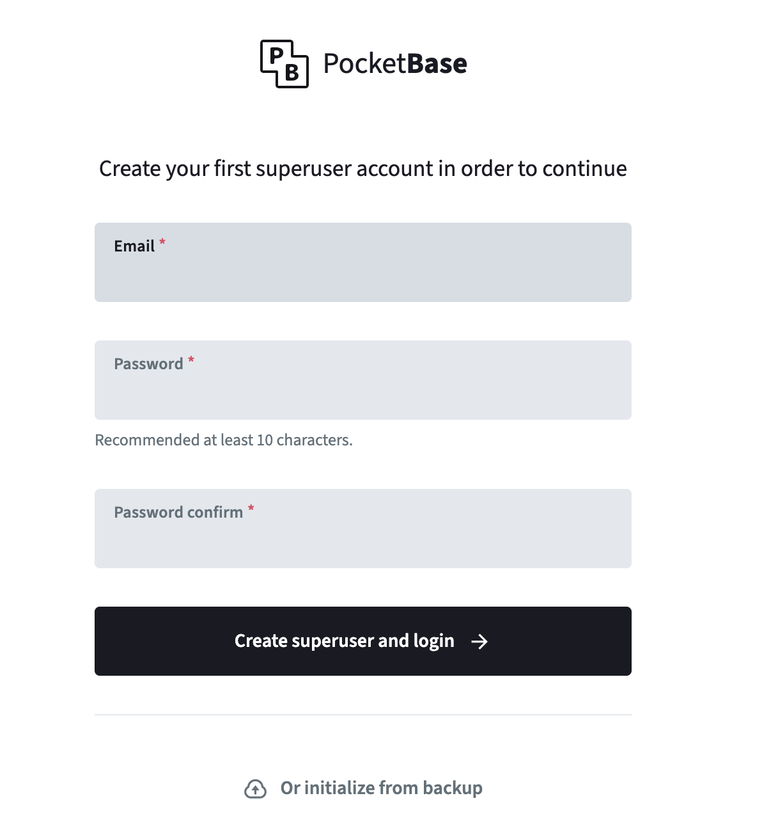Image resolution: width=771 pixels, height=837 pixels.
Task: Click the Password field label
Action: tap(148, 363)
